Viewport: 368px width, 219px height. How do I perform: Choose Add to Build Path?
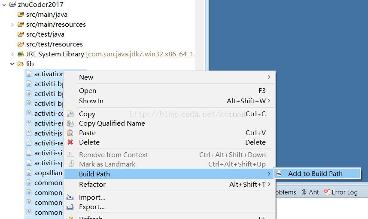[315, 174]
